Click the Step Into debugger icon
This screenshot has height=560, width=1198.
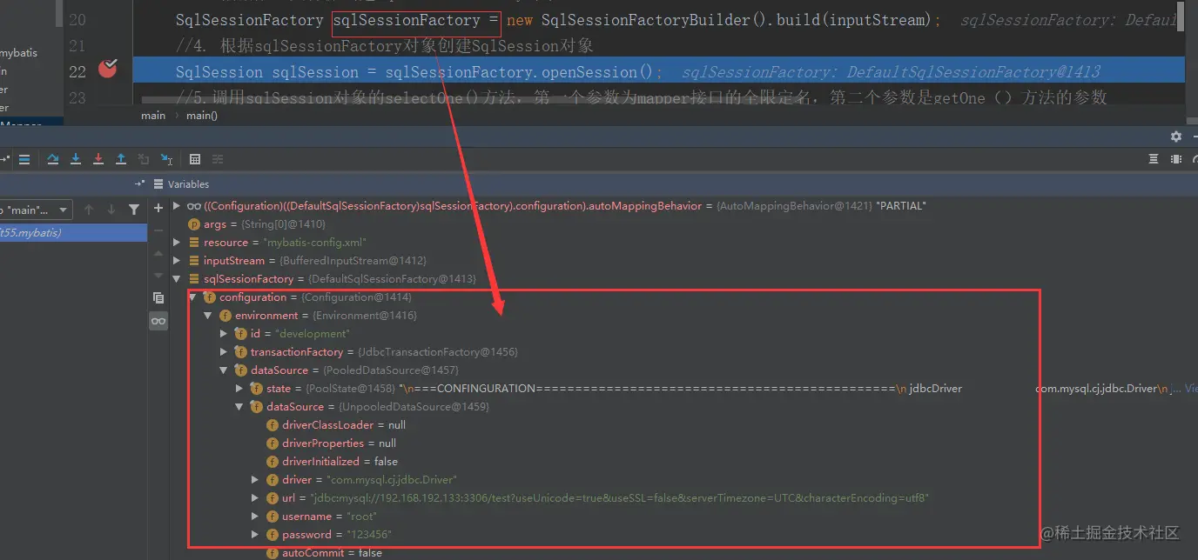76,159
